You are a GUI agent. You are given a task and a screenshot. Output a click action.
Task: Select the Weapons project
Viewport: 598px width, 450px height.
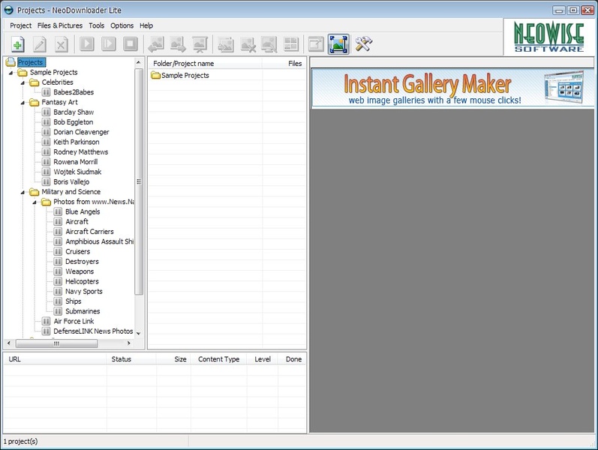click(x=80, y=271)
